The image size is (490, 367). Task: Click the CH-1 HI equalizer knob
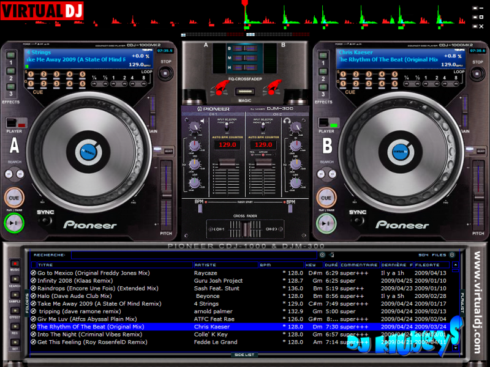tap(194, 146)
